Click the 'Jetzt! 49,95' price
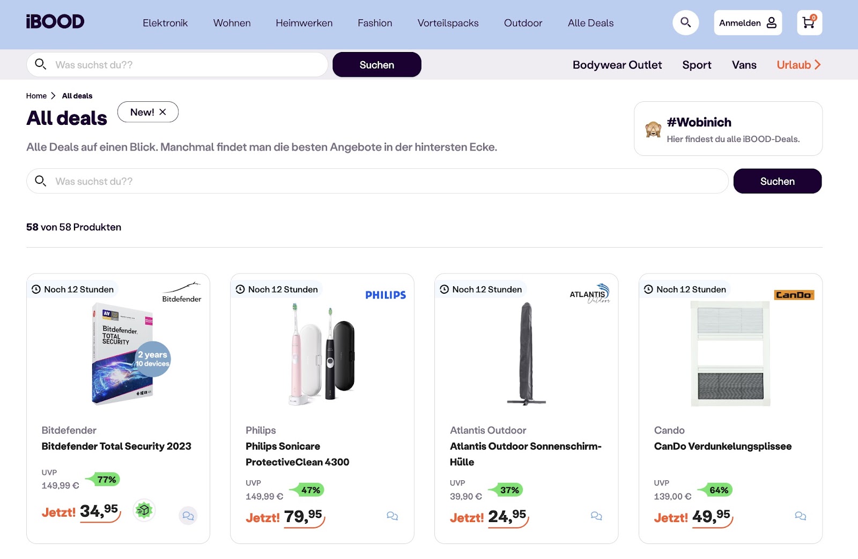Image resolution: width=858 pixels, height=559 pixels. (x=693, y=517)
